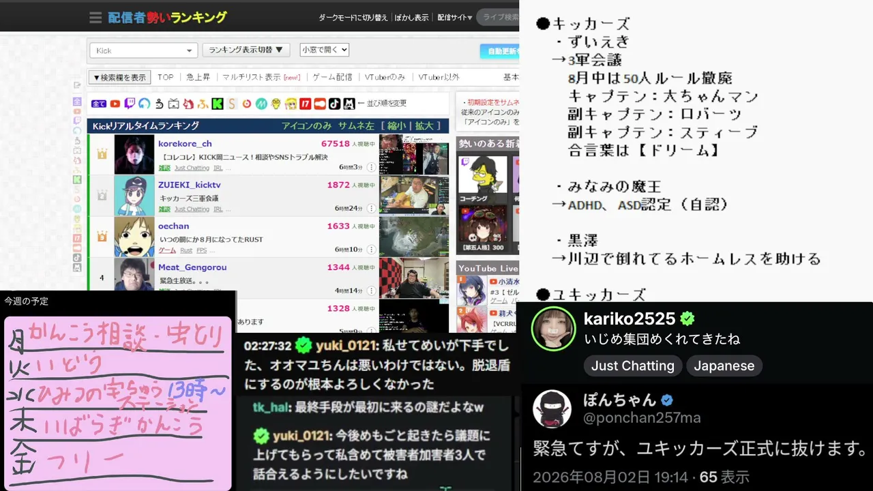873x491 pixels.
Task: Select the 全て filter icon in platform row
Action: coord(99,104)
